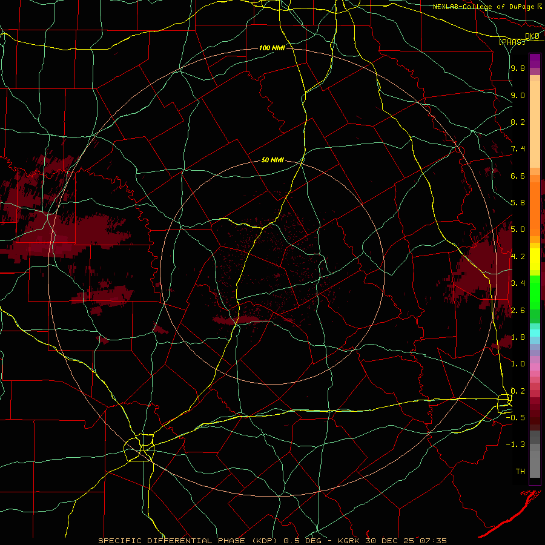
Task: Click the 50 NMI range ring label
Action: tap(273, 160)
